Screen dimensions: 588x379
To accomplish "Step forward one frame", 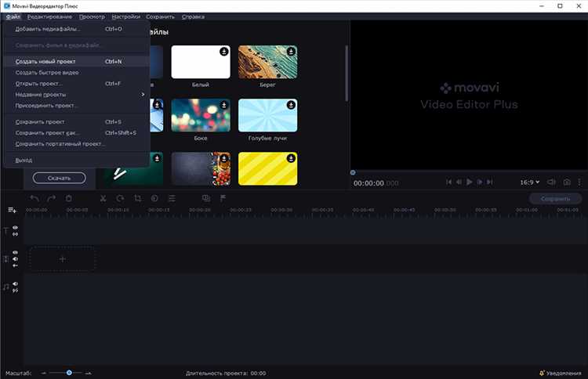I will (479, 182).
